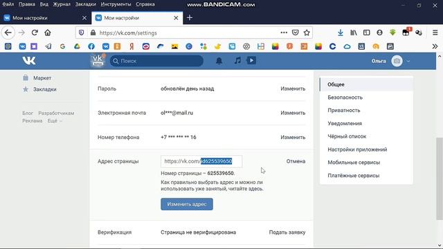Open the Firefox downloads arrow
The height and width of the screenshot is (249, 443).
pyautogui.click(x=341, y=33)
